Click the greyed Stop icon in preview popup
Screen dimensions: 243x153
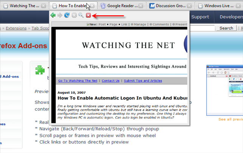(x=74, y=15)
